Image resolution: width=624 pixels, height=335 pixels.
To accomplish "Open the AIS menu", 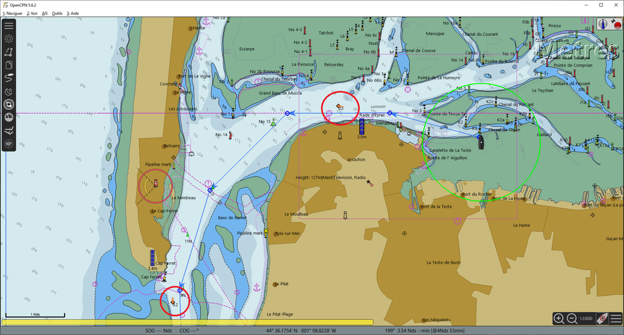I will point(44,13).
